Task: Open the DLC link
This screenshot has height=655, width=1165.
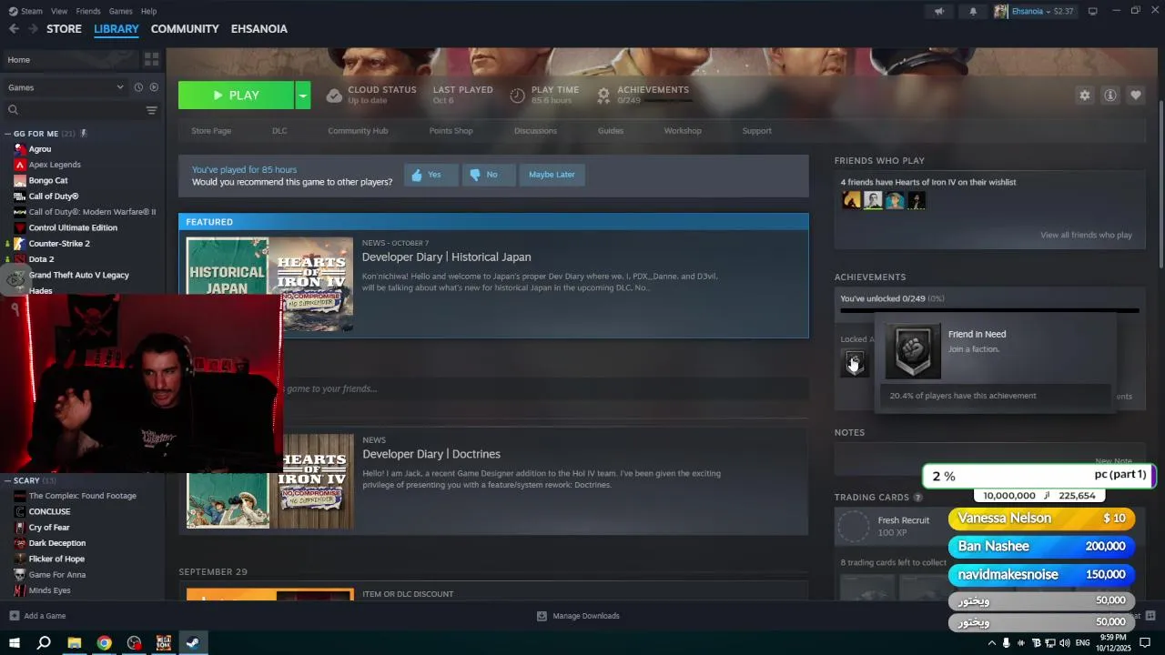Action: tap(279, 131)
